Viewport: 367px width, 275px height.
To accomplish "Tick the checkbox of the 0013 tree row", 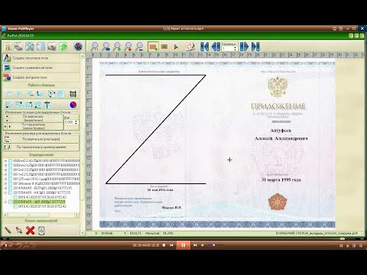I will click(x=10, y=183).
